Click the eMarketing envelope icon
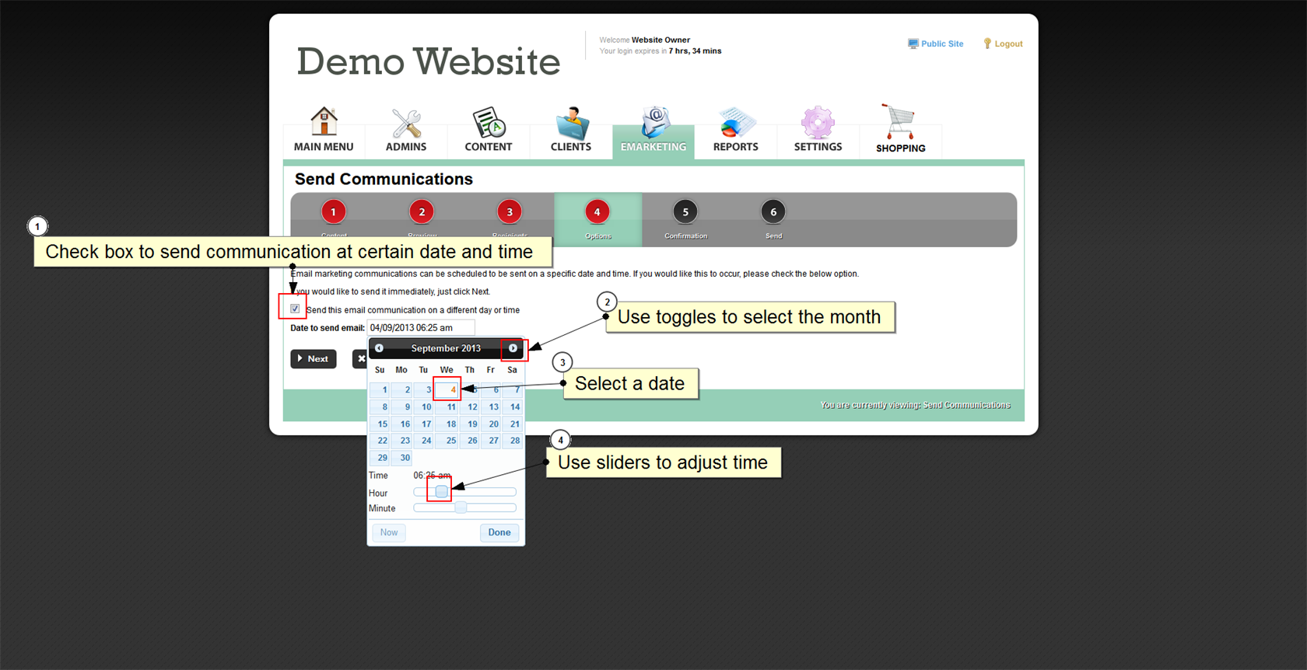 pos(654,123)
